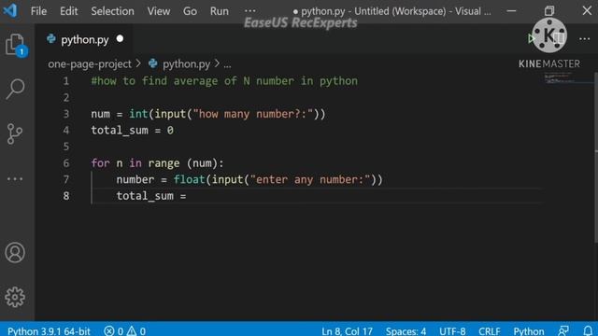Open the File menu
This screenshot has width=598, height=336.
tap(38, 11)
